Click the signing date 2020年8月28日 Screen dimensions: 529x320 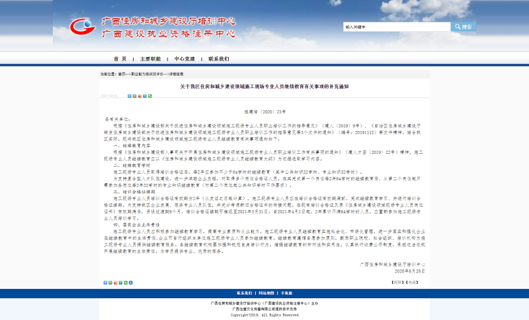(410, 271)
